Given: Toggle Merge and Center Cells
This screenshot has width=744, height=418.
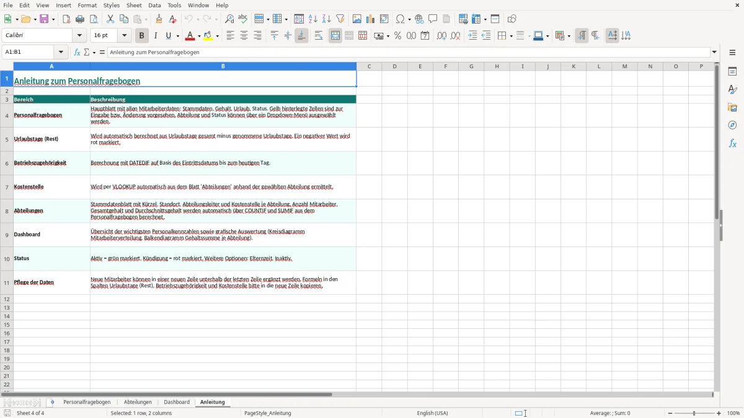Looking at the screenshot, I should 335,36.
